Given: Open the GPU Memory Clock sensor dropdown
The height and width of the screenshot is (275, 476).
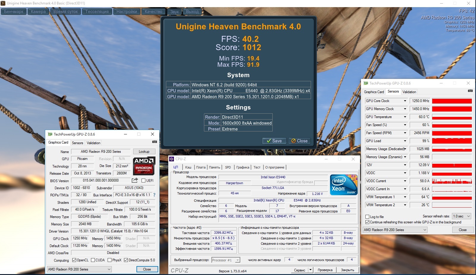Looking at the screenshot, I should 405,109.
